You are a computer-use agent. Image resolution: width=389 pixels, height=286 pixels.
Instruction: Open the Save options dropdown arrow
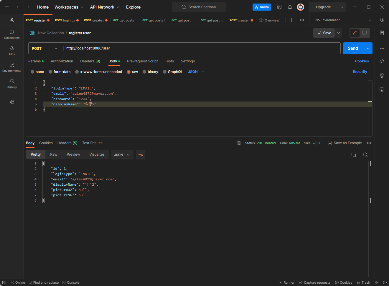coord(339,33)
